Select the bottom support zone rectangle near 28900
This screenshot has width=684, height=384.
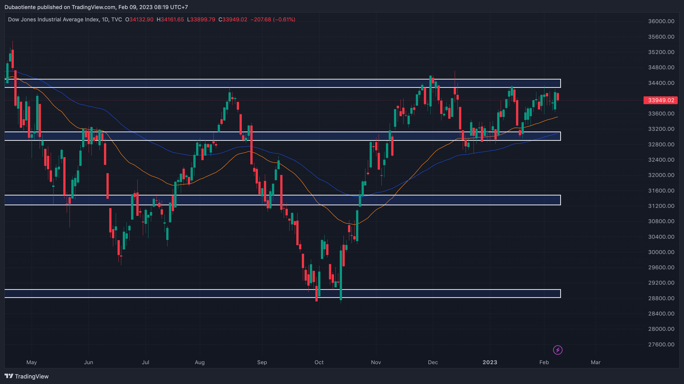[283, 293]
